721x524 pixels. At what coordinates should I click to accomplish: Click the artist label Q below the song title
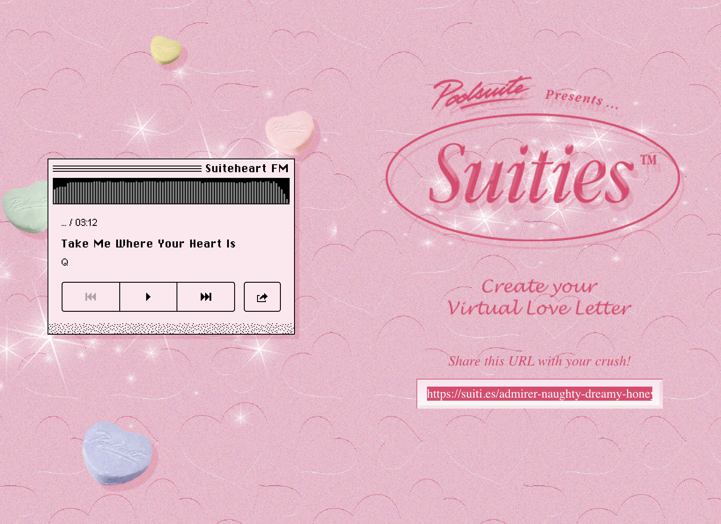pyautogui.click(x=65, y=262)
